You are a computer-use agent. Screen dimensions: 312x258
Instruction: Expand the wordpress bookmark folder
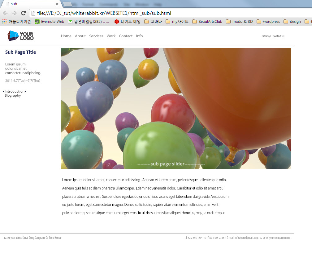click(x=268, y=22)
